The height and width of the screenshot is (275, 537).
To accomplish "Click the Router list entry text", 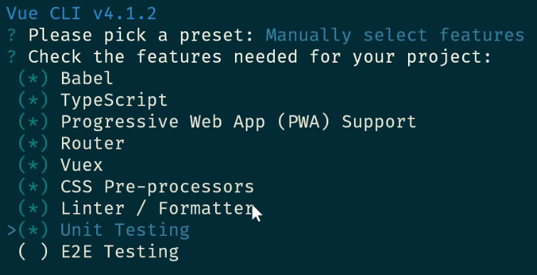I will pos(93,143).
